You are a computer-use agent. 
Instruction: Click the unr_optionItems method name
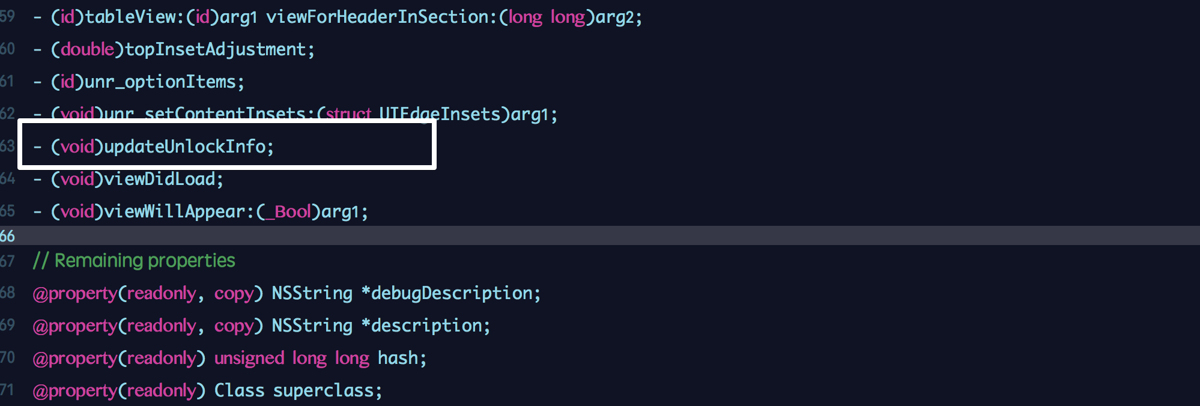[160, 82]
